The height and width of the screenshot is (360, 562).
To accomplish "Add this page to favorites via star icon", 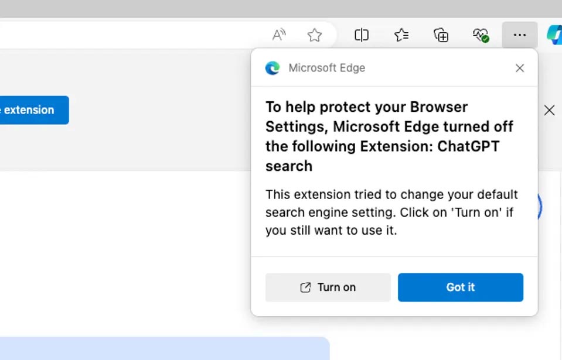I will [315, 35].
